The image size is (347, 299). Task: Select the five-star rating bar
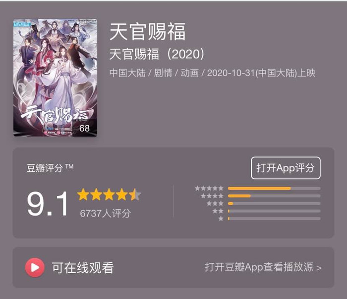274,188
